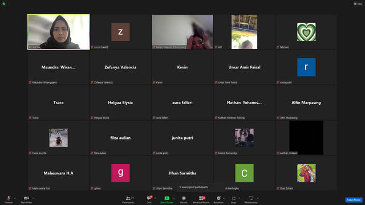Click Start Video to turn on the camera
365x205 pixels.
(x=26, y=199)
